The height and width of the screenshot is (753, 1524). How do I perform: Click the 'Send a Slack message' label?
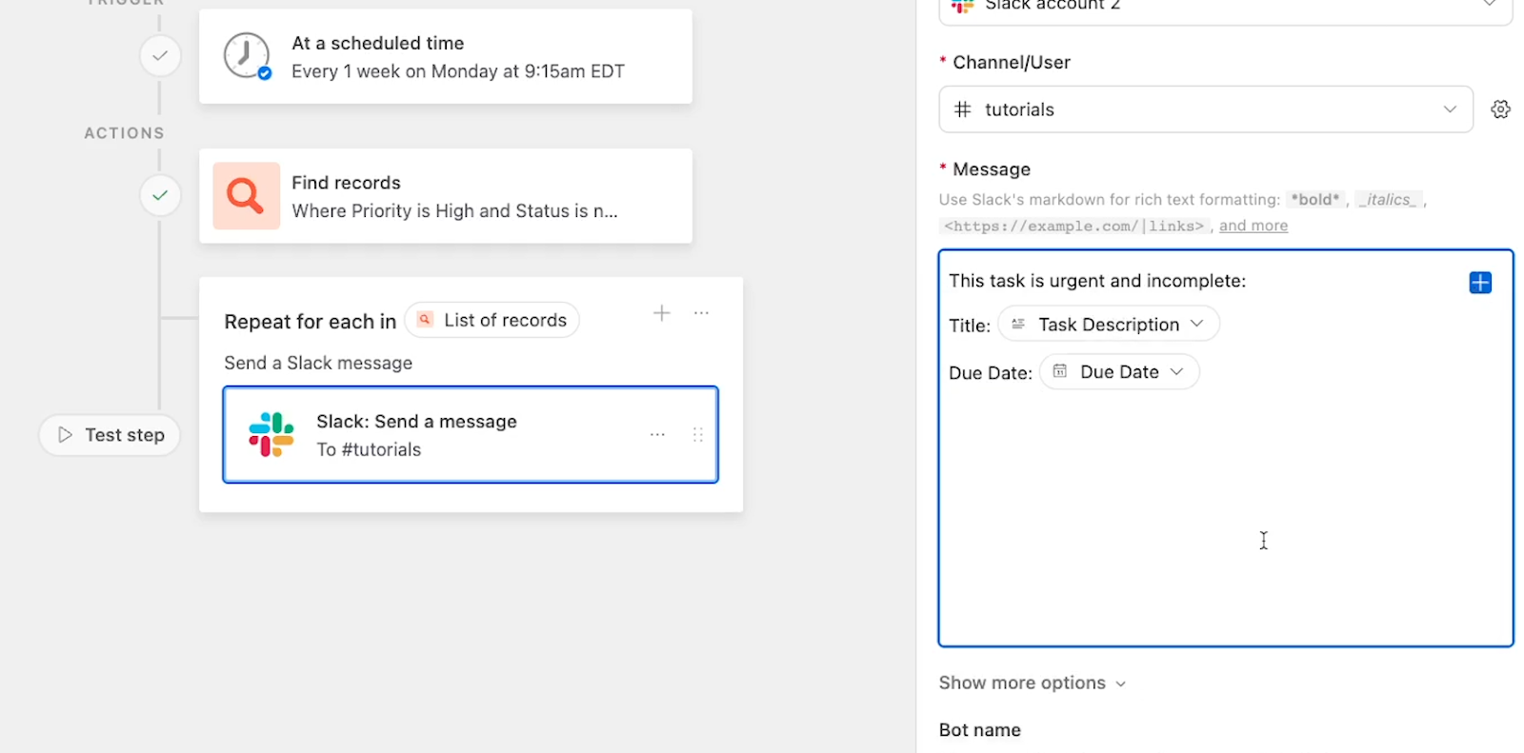[318, 363]
